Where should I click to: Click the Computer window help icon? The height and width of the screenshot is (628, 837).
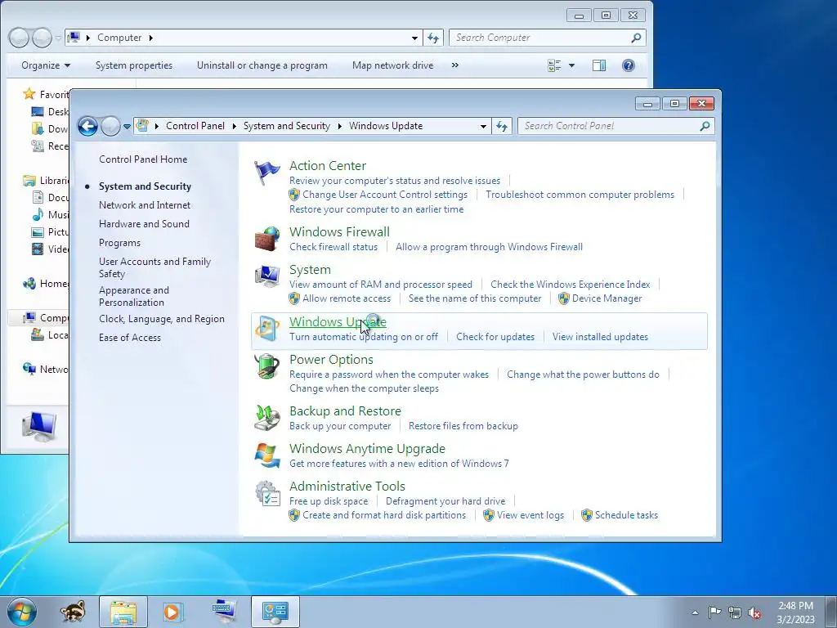pos(629,65)
